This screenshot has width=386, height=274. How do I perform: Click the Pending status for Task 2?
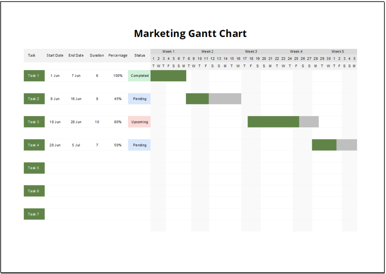139,99
